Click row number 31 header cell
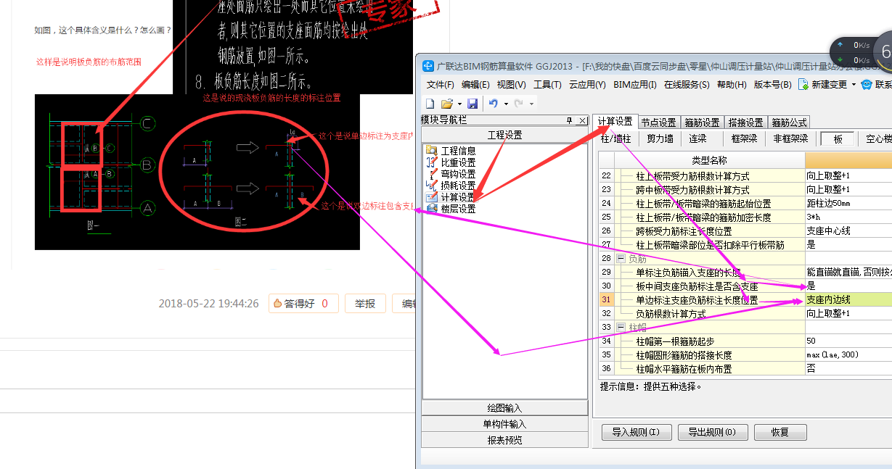This screenshot has width=892, height=469. 607,300
